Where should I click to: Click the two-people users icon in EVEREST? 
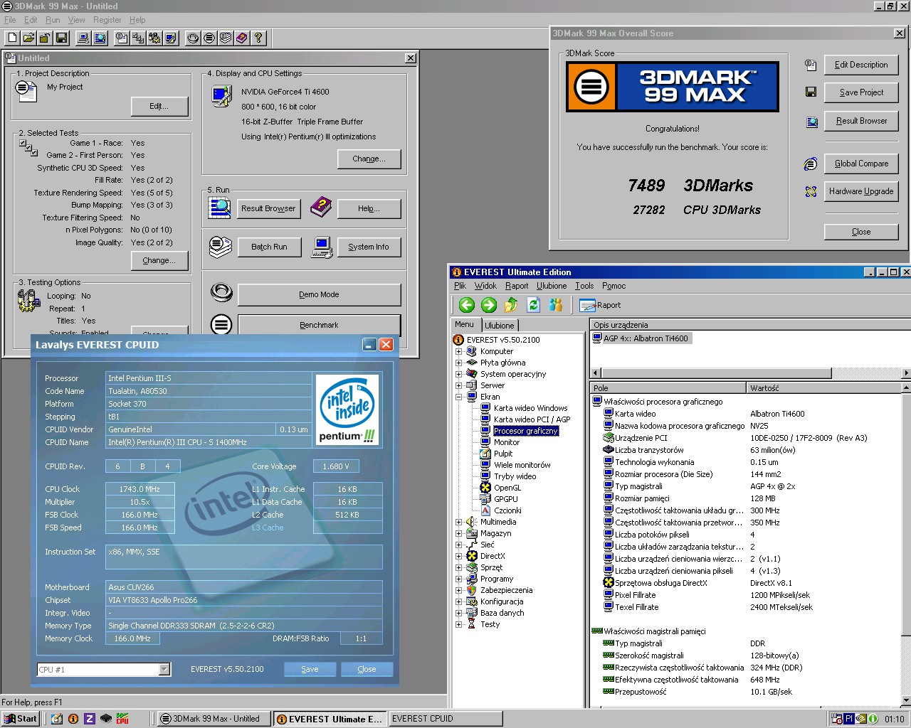click(x=556, y=305)
